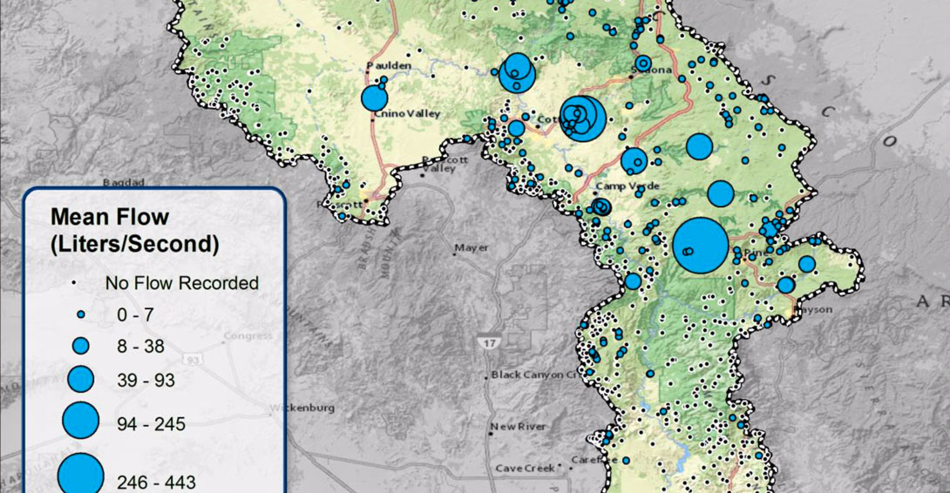Select the No Flow Recorded legend text
The height and width of the screenshot is (493, 950).
pyautogui.click(x=181, y=283)
